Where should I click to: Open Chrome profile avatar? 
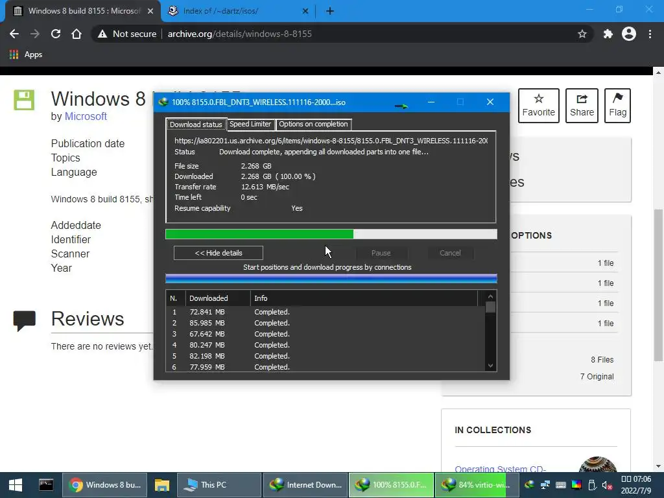pyautogui.click(x=629, y=34)
